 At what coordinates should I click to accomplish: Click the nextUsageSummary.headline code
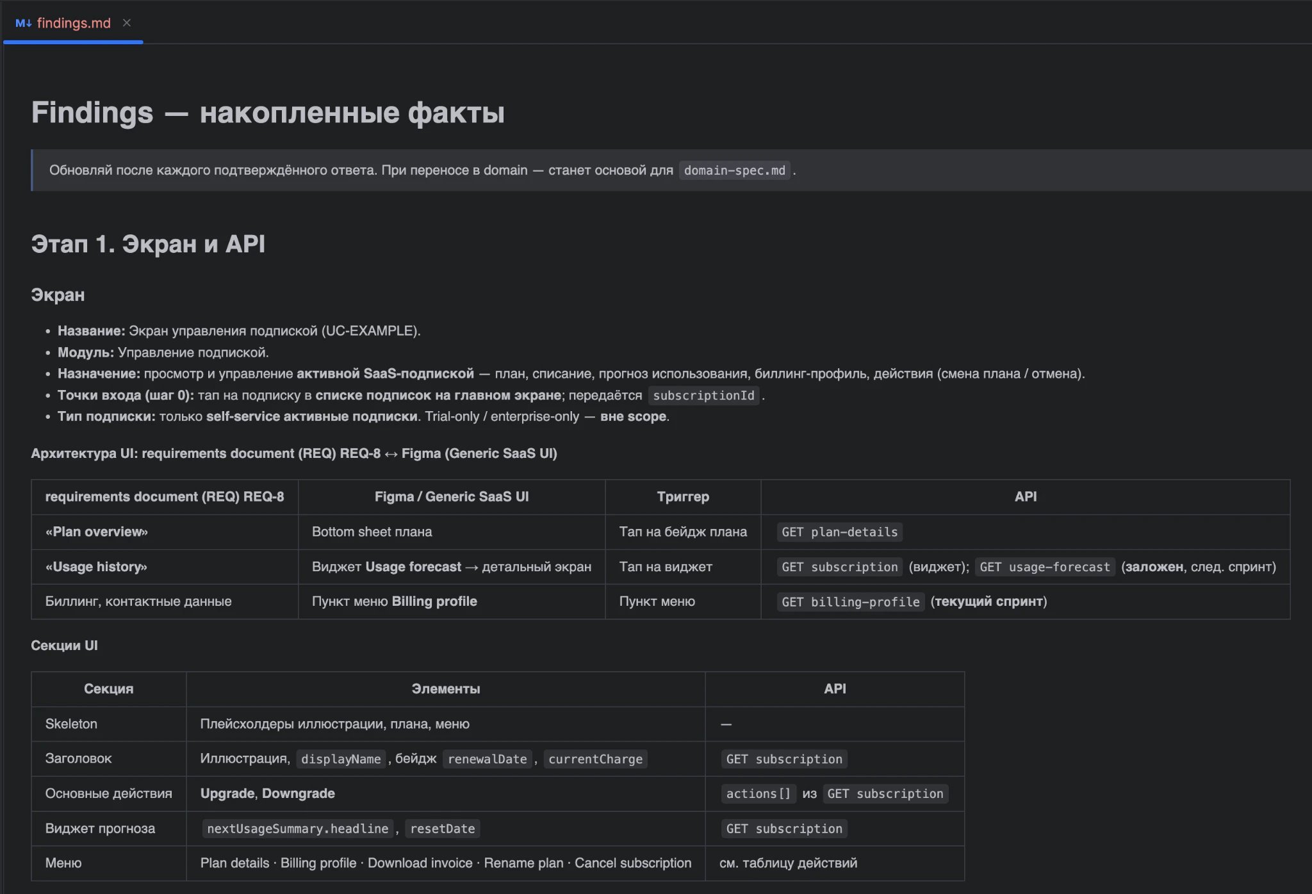pyautogui.click(x=297, y=829)
